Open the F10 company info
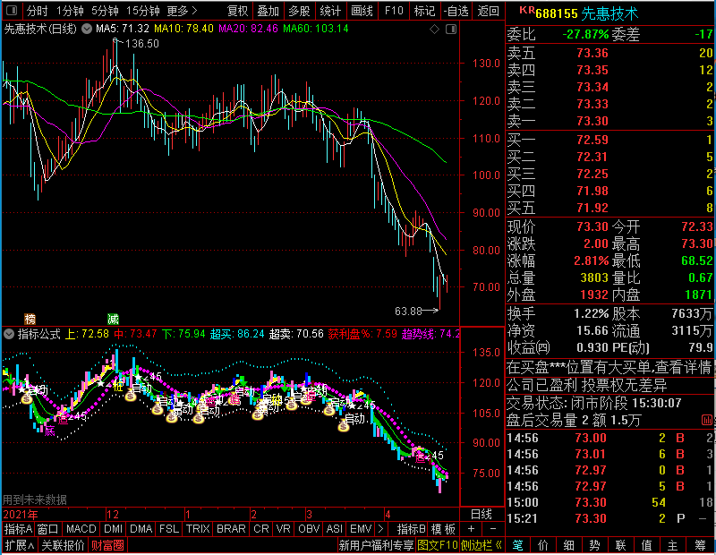Viewport: 716px width, 555px height. point(394,11)
